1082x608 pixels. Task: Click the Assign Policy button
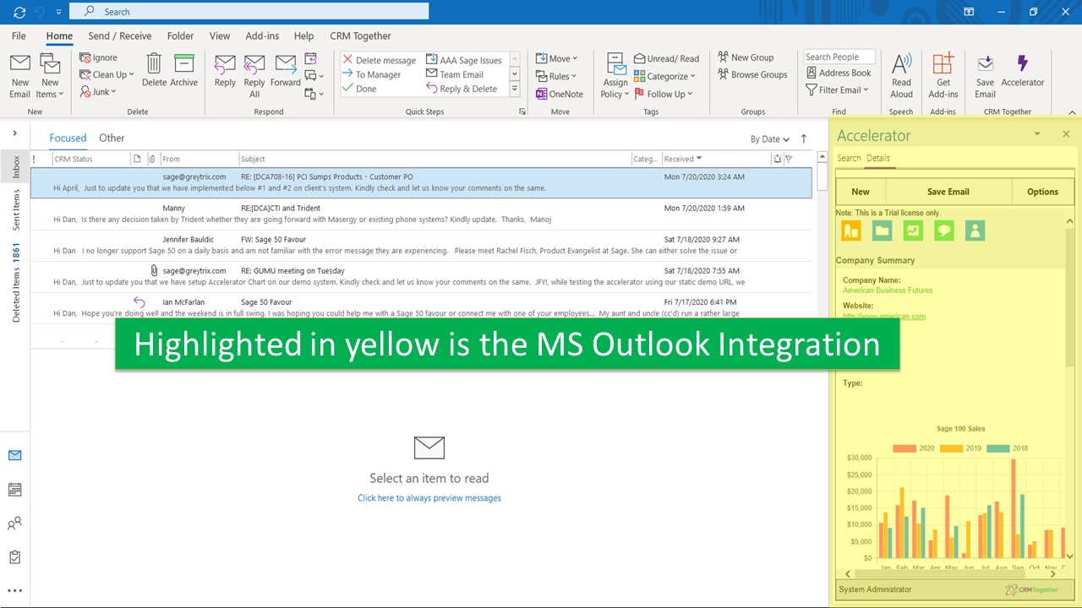pos(616,76)
